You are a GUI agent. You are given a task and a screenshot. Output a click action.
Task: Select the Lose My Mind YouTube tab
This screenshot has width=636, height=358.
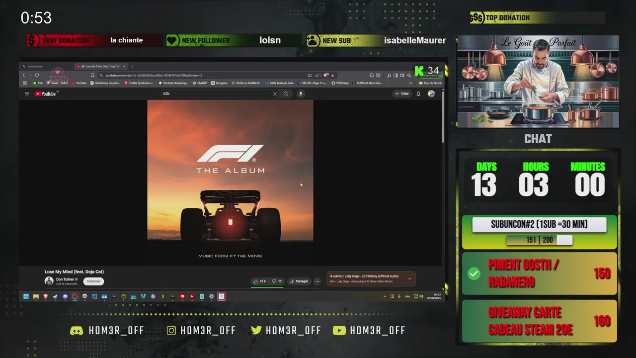(x=102, y=66)
